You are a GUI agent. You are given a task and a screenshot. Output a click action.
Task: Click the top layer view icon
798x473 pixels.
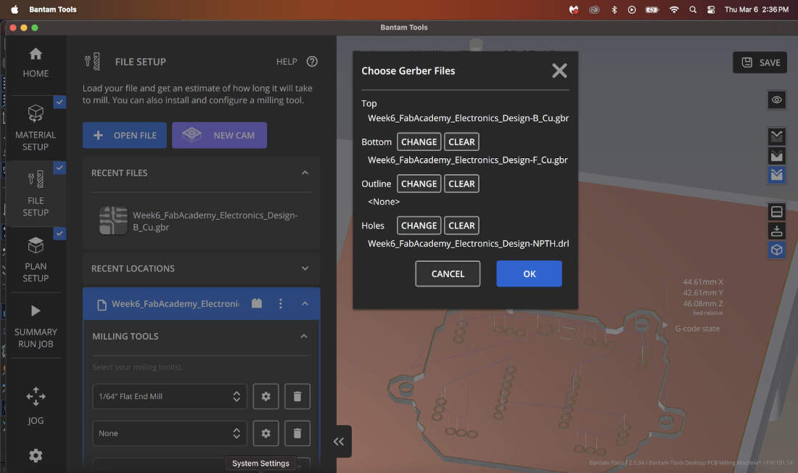pos(777,136)
